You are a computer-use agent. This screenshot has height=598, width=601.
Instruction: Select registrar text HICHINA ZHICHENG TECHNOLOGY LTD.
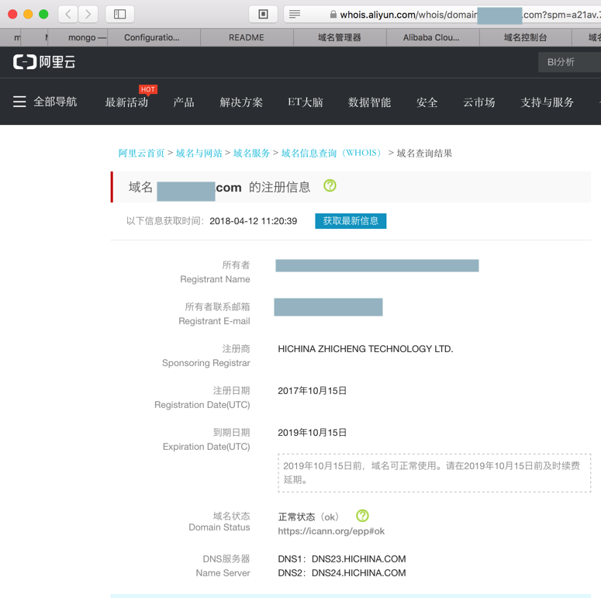coord(365,349)
